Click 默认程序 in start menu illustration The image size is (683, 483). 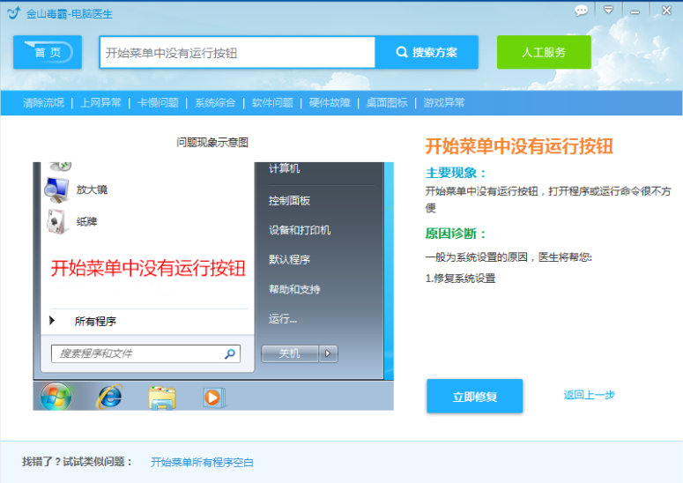tap(289, 260)
